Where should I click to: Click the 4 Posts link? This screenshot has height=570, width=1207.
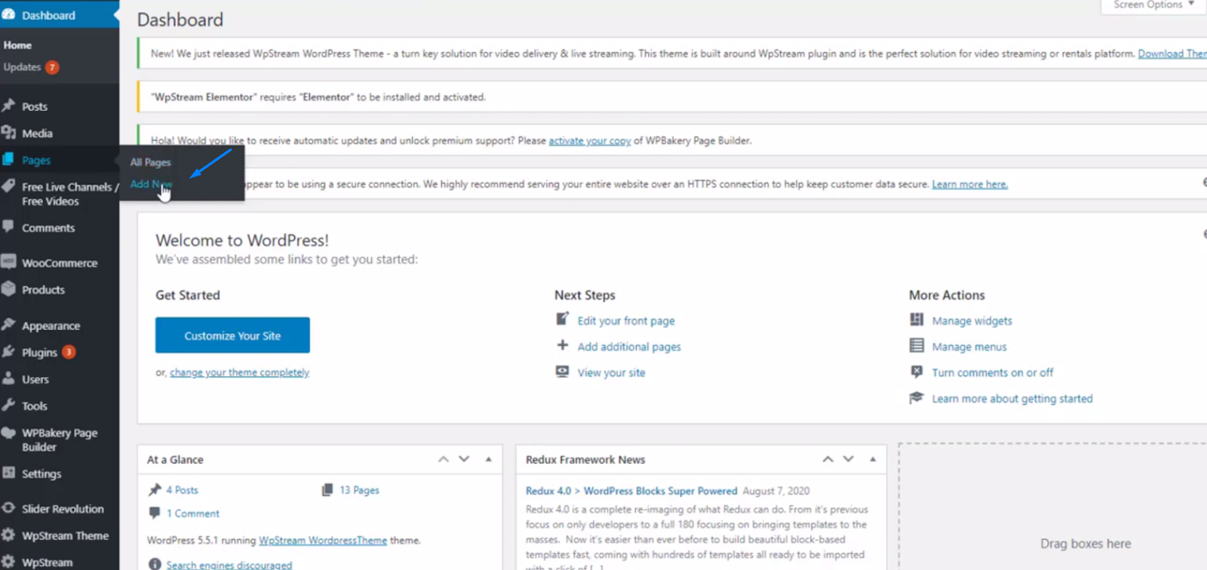tap(182, 490)
